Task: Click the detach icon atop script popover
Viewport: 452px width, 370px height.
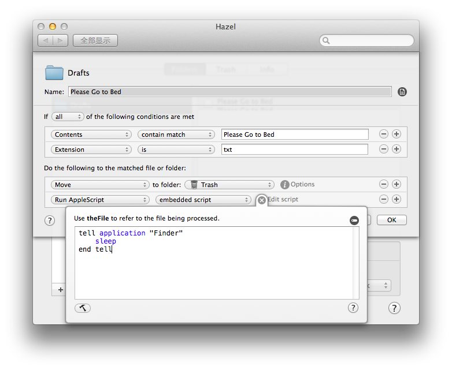Action: [x=354, y=220]
